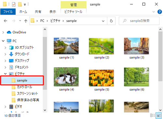Open Help with the question mark icon

(160, 12)
